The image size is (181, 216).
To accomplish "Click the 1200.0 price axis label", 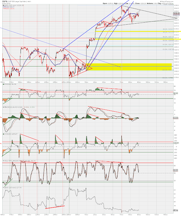I will click(x=176, y=47).
